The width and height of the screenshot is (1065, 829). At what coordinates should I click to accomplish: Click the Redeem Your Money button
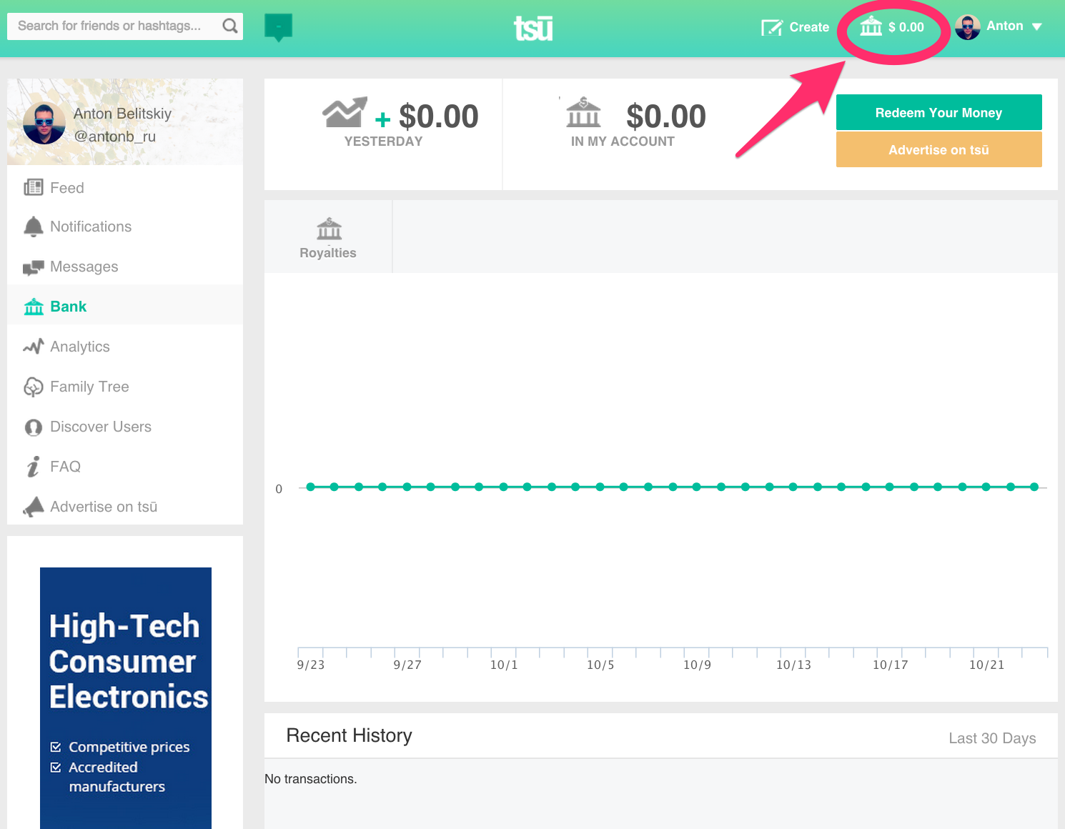point(938,112)
